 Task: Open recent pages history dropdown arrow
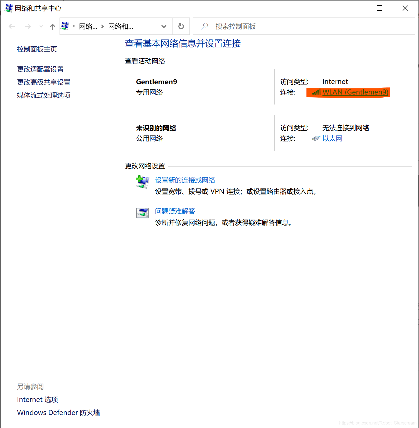(x=41, y=26)
